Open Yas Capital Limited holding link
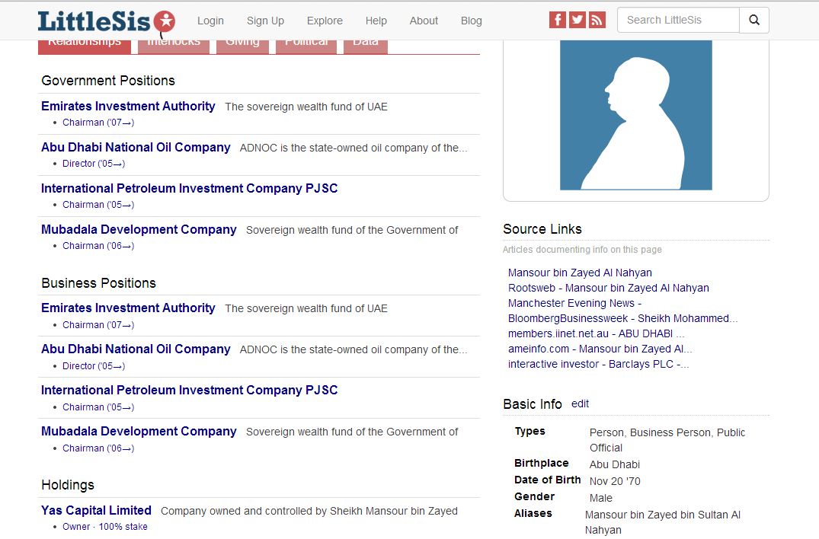This screenshot has width=819, height=539. coord(96,511)
